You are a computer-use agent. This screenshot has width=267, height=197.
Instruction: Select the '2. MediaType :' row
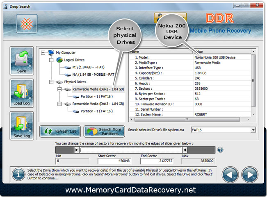tap(190, 63)
